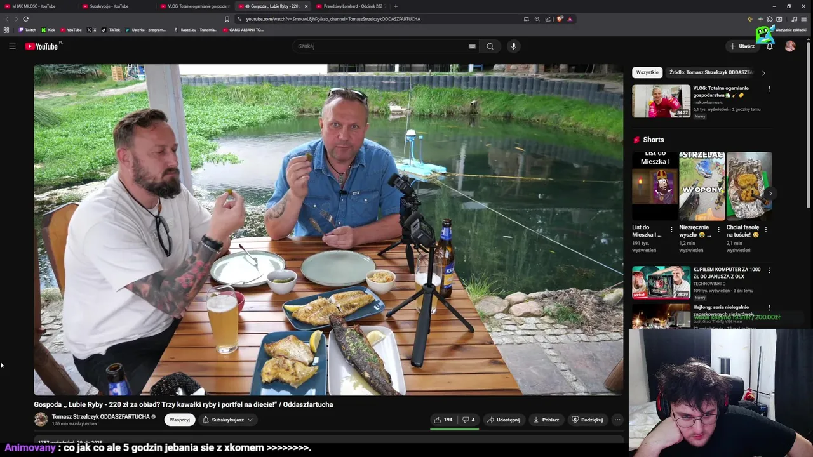This screenshot has height=457, width=813.
Task: Open the Shorts section header
Action: (648, 140)
